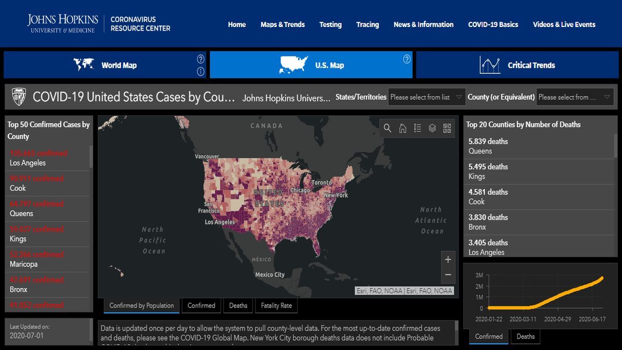Click the Critical Trends chart icon

click(490, 65)
